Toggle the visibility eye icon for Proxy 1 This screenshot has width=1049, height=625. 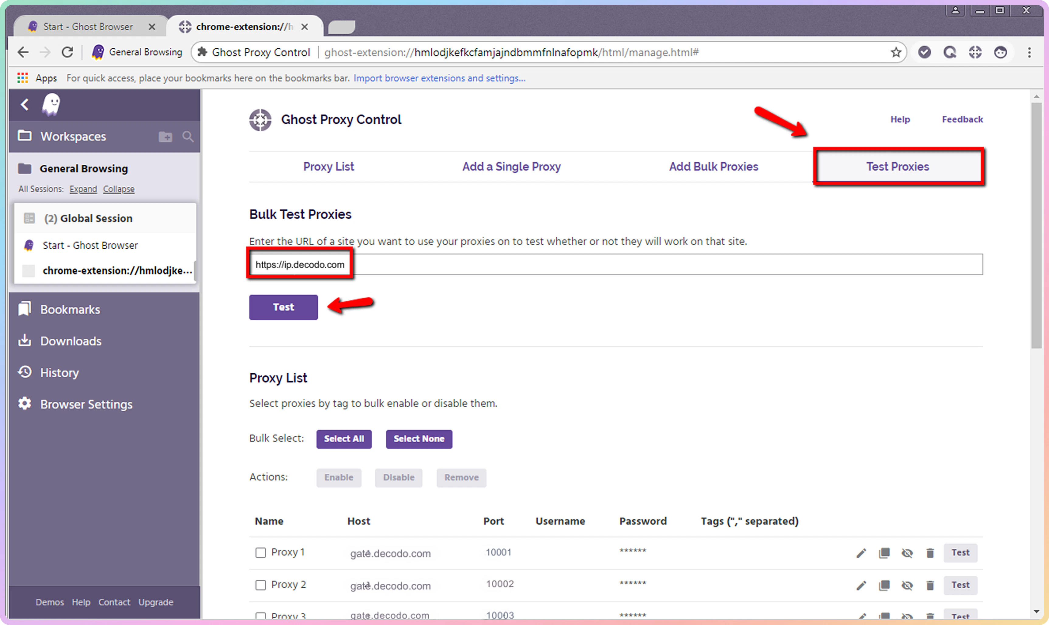tap(907, 553)
